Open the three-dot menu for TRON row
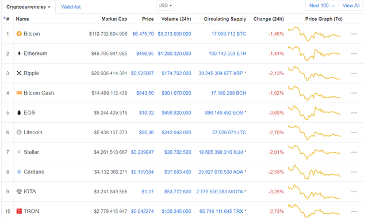The height and width of the screenshot is (218, 368). (354, 212)
